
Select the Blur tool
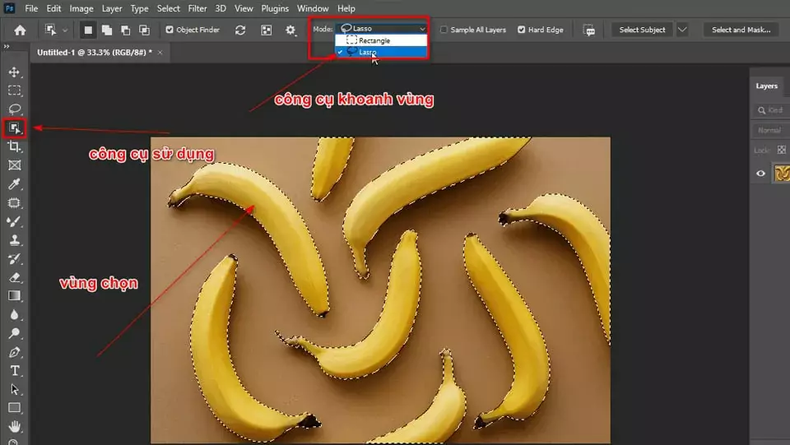[x=14, y=314]
